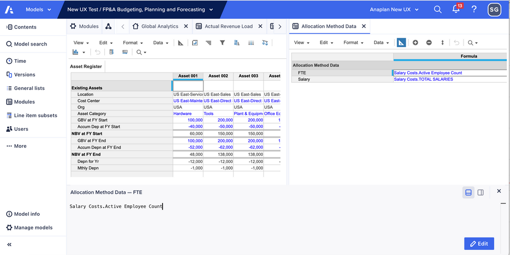Close the Global Analytics tab
510x255 pixels.
click(x=186, y=27)
